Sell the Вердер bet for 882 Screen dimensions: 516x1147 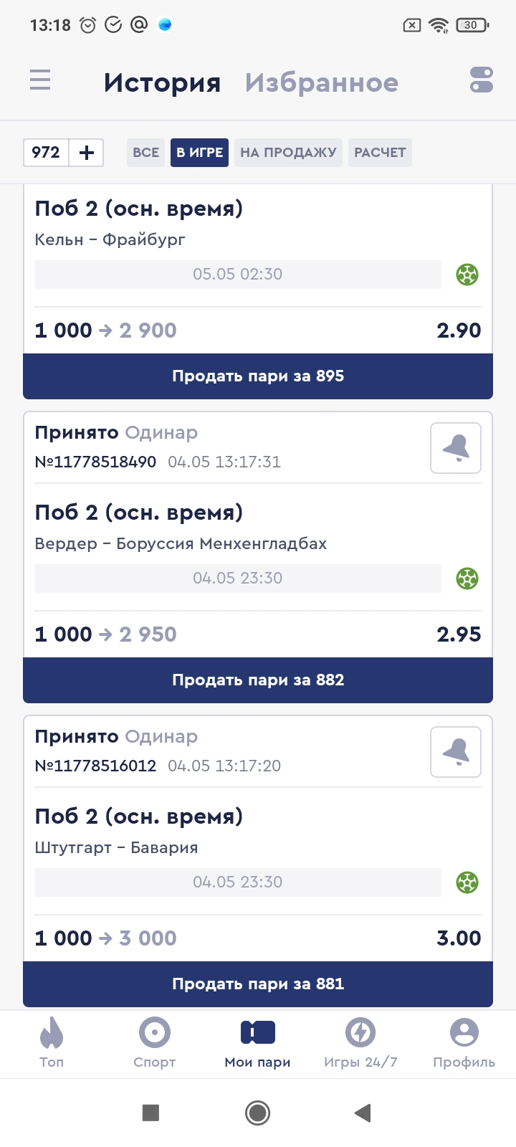258,680
